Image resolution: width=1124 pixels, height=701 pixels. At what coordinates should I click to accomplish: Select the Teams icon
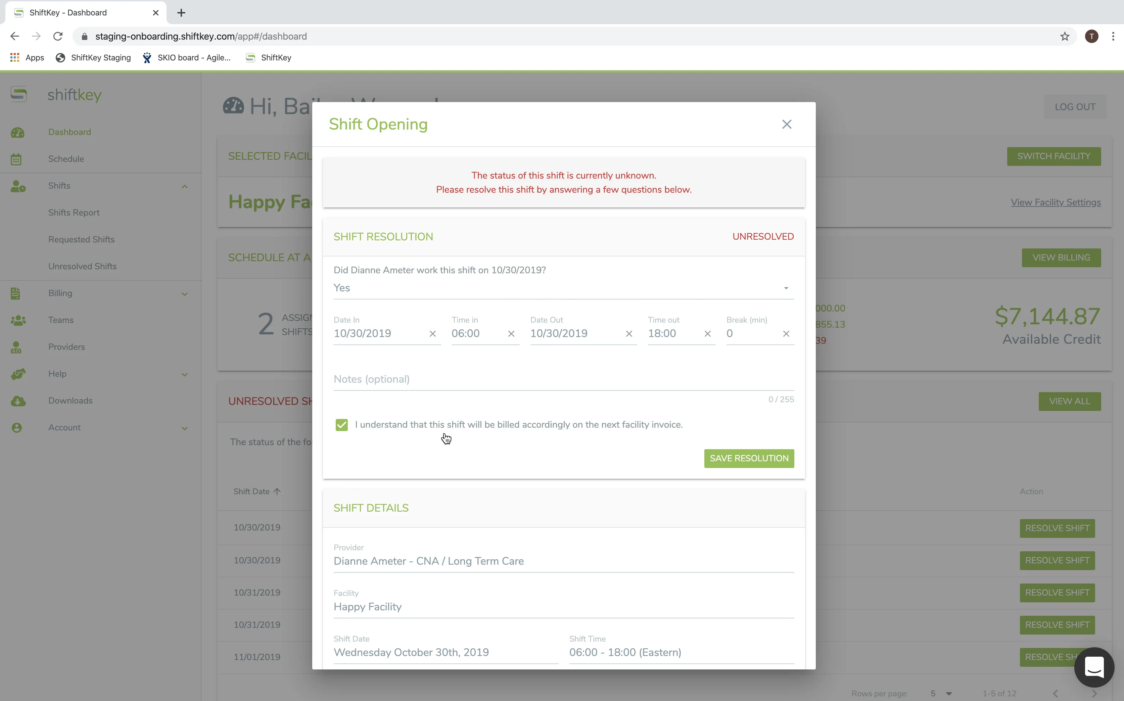17,320
